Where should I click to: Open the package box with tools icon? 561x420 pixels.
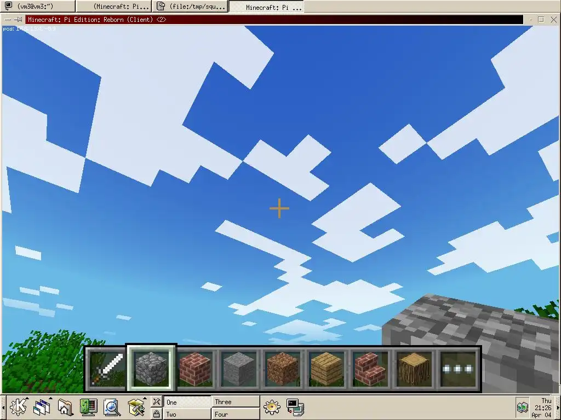click(136, 407)
